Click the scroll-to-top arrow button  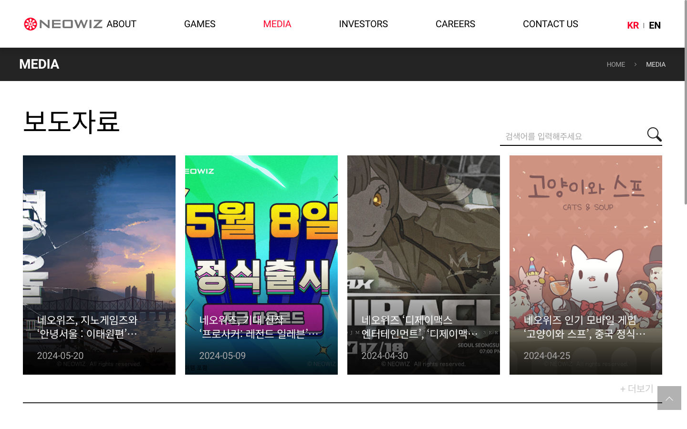click(x=669, y=398)
